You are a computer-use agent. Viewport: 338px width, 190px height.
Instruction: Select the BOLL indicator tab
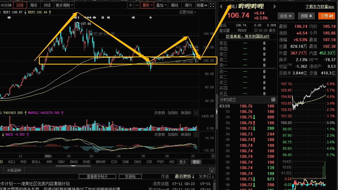coord(36,162)
